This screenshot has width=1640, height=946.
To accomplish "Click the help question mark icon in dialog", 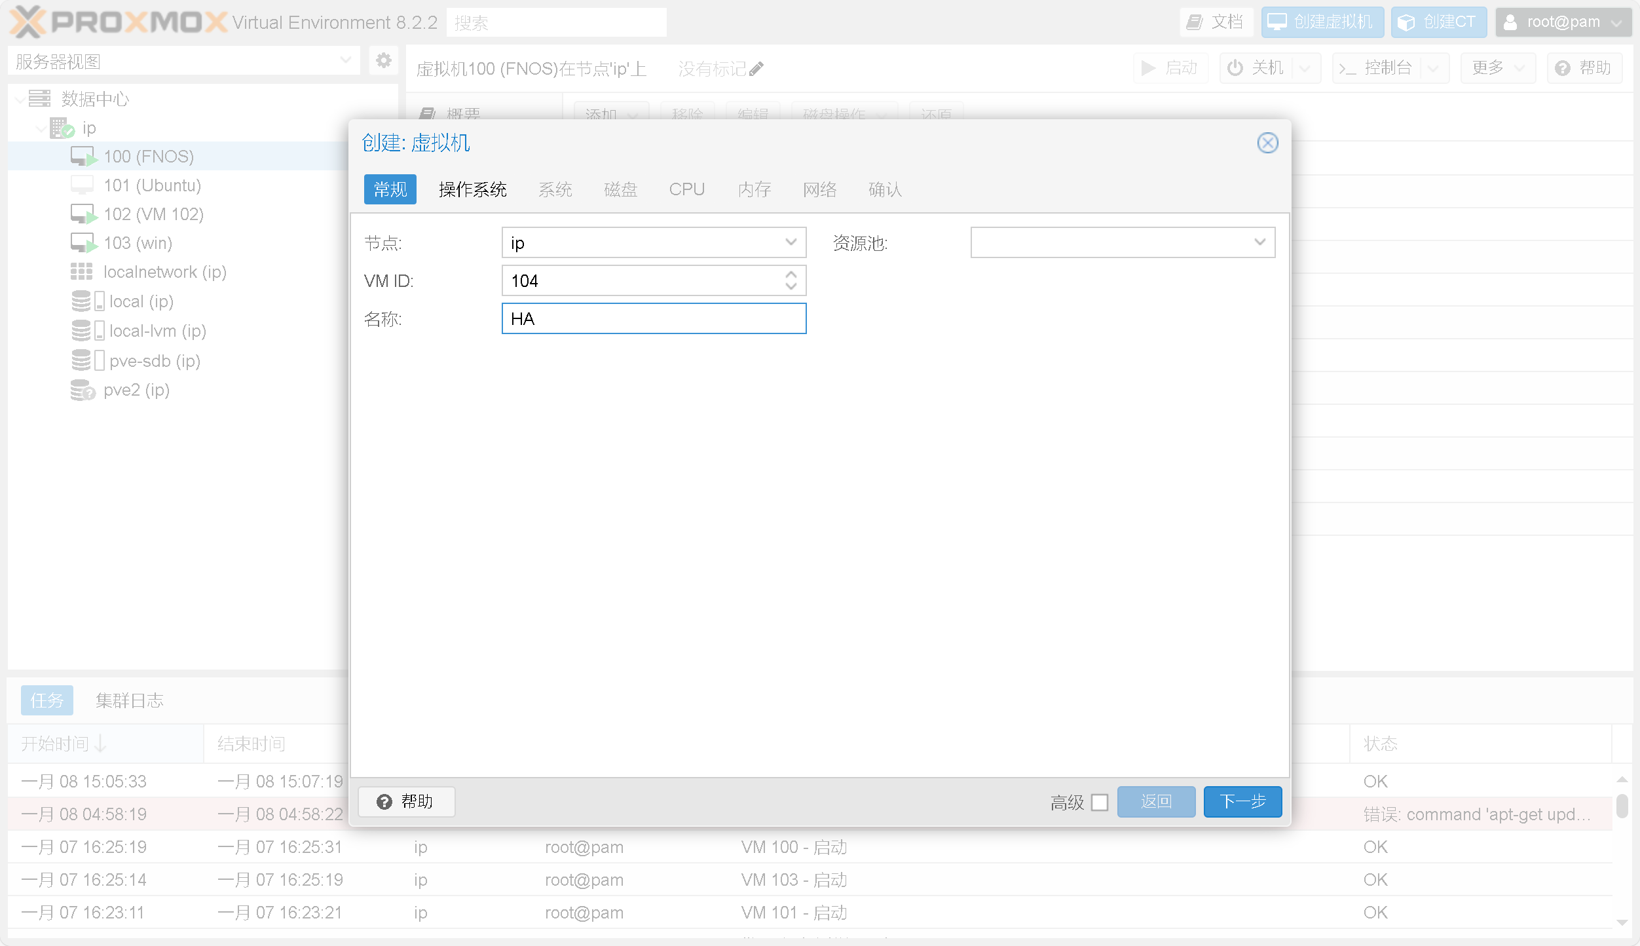I will tap(384, 801).
